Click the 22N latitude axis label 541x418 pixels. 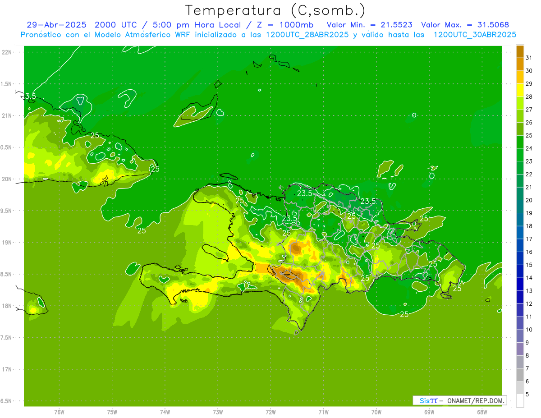tap(7, 52)
